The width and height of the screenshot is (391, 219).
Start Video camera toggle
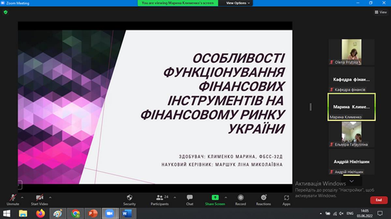(x=39, y=198)
